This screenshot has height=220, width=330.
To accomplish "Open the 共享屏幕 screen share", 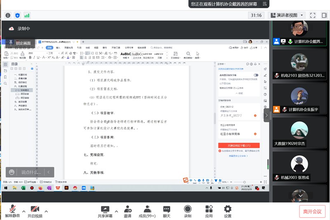I will (105, 209).
